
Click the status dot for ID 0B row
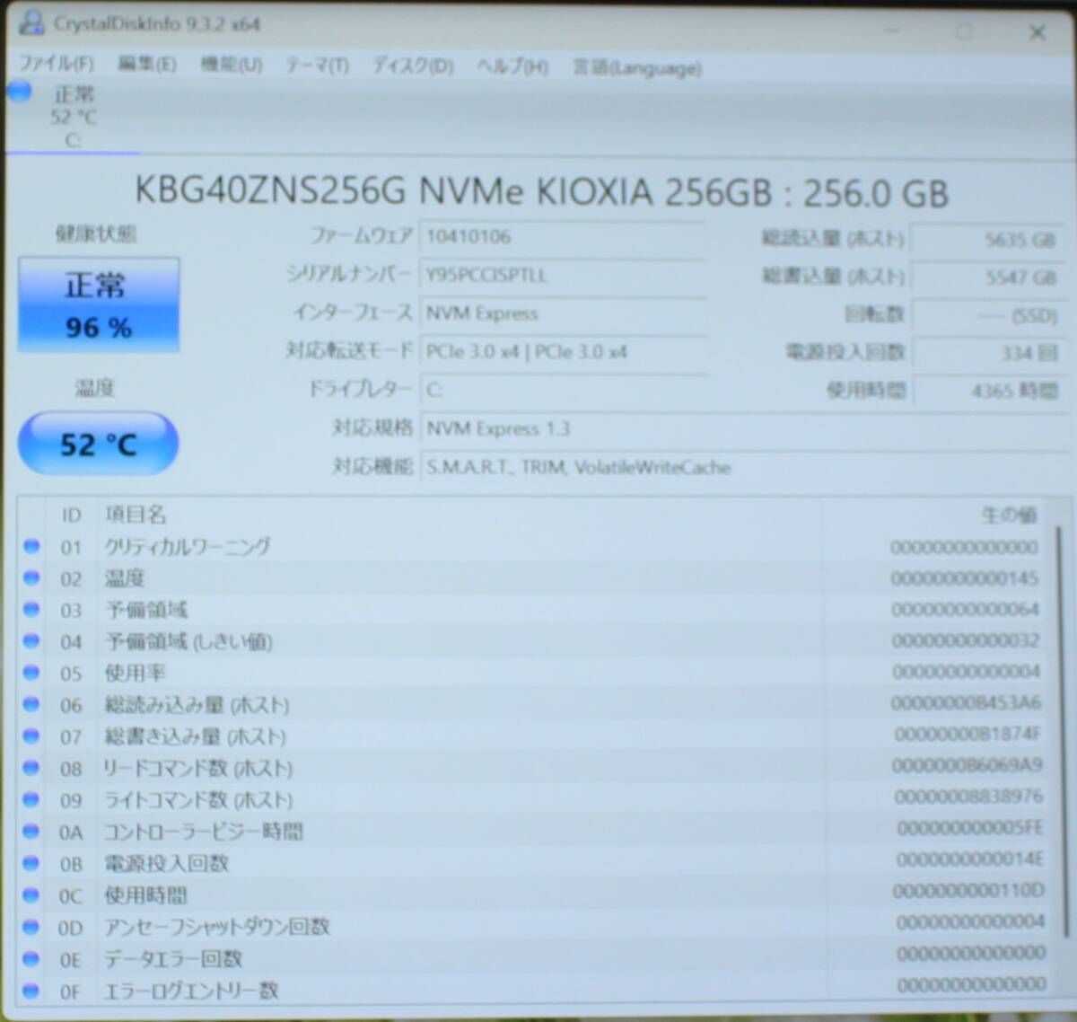(x=31, y=863)
